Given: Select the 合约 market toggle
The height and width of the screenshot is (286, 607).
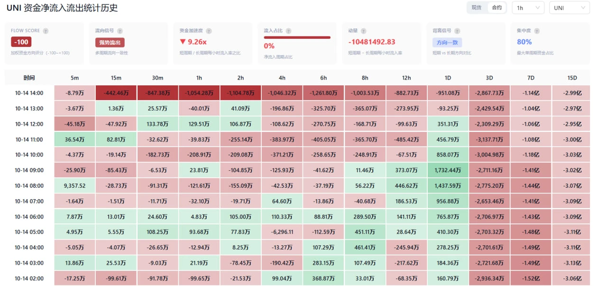Looking at the screenshot, I should tap(497, 8).
